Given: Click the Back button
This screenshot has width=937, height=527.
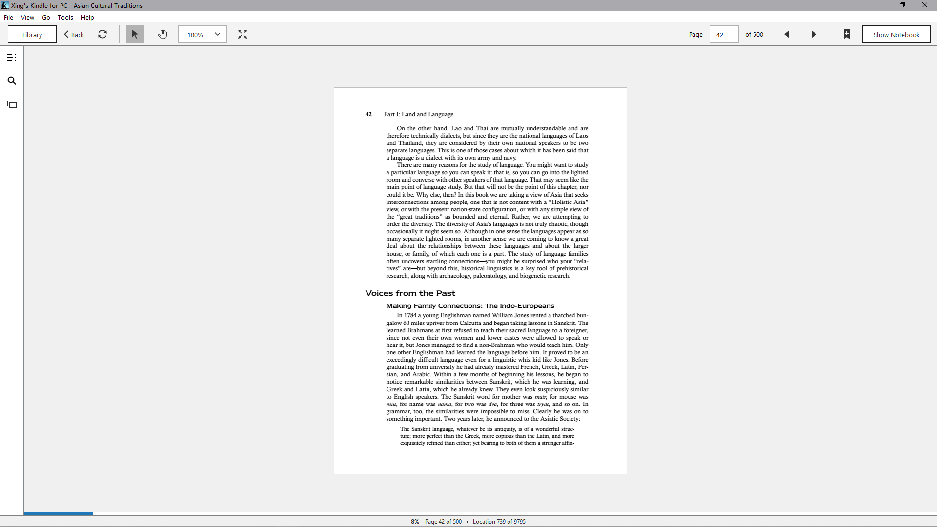Looking at the screenshot, I should point(74,34).
